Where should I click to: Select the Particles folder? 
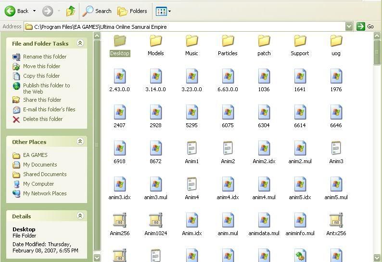(x=228, y=46)
